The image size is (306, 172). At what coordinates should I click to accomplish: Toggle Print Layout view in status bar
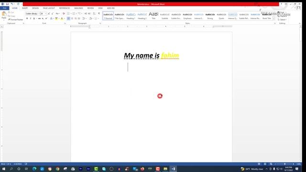[265, 164]
